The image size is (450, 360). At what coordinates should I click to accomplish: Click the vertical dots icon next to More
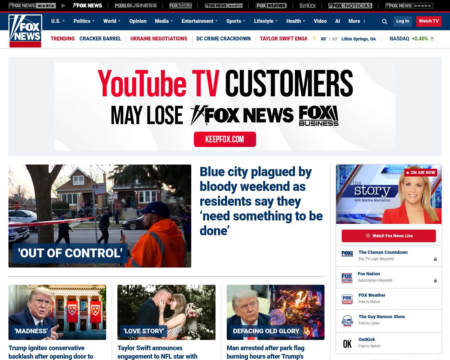click(x=364, y=21)
